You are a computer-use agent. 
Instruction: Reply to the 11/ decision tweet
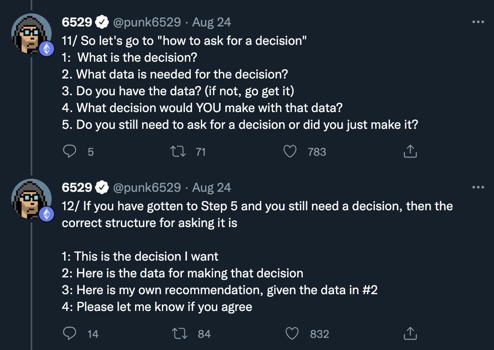69,151
